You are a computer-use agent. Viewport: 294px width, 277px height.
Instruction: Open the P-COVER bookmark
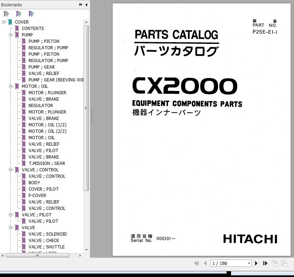coord(37,196)
